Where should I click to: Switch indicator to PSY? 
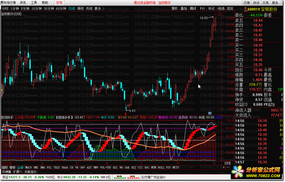pyautogui.click(x=169, y=167)
